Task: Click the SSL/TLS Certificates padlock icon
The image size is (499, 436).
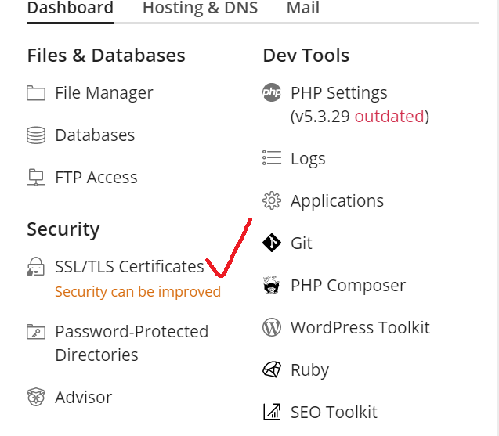Action: click(x=36, y=266)
